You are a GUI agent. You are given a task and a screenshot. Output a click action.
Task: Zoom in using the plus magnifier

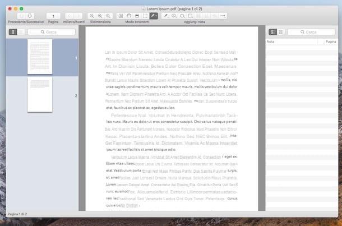100,16
